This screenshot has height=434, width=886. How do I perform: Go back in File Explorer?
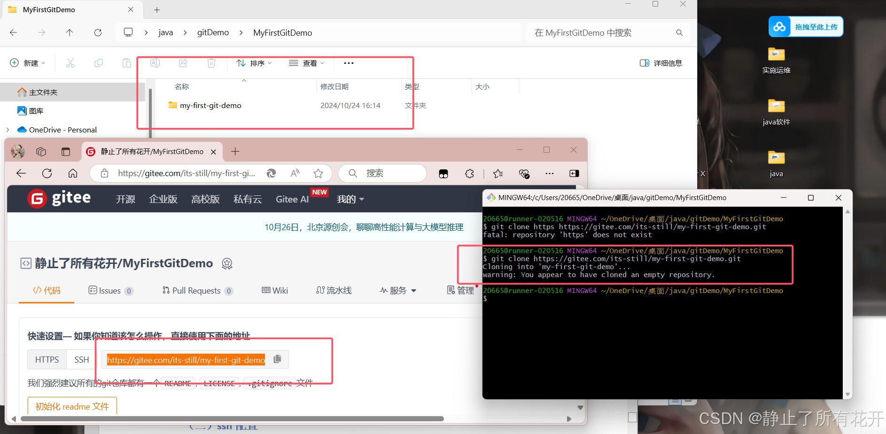14,32
